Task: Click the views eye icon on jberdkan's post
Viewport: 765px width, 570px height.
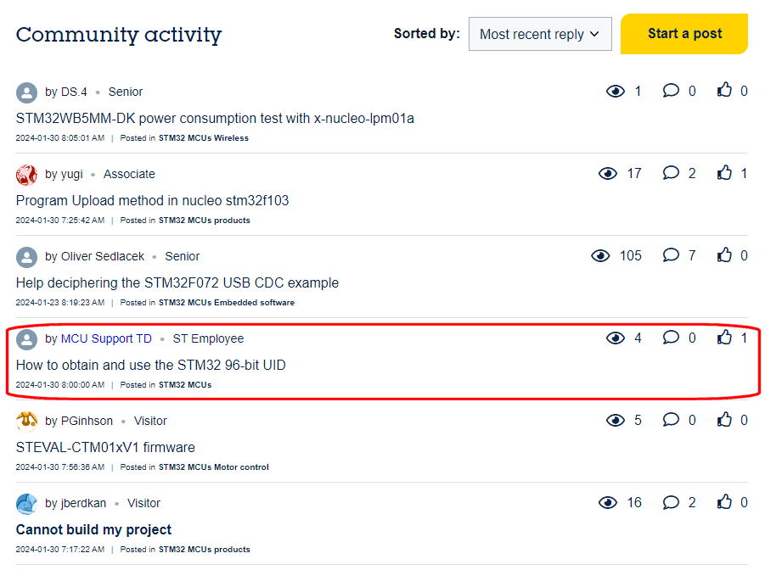Action: 608,503
